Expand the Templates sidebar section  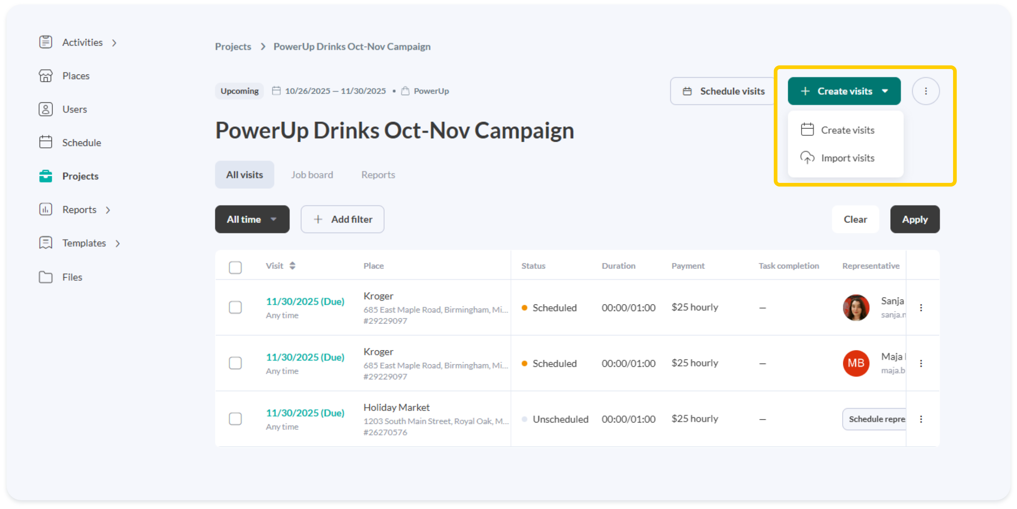[x=117, y=243]
